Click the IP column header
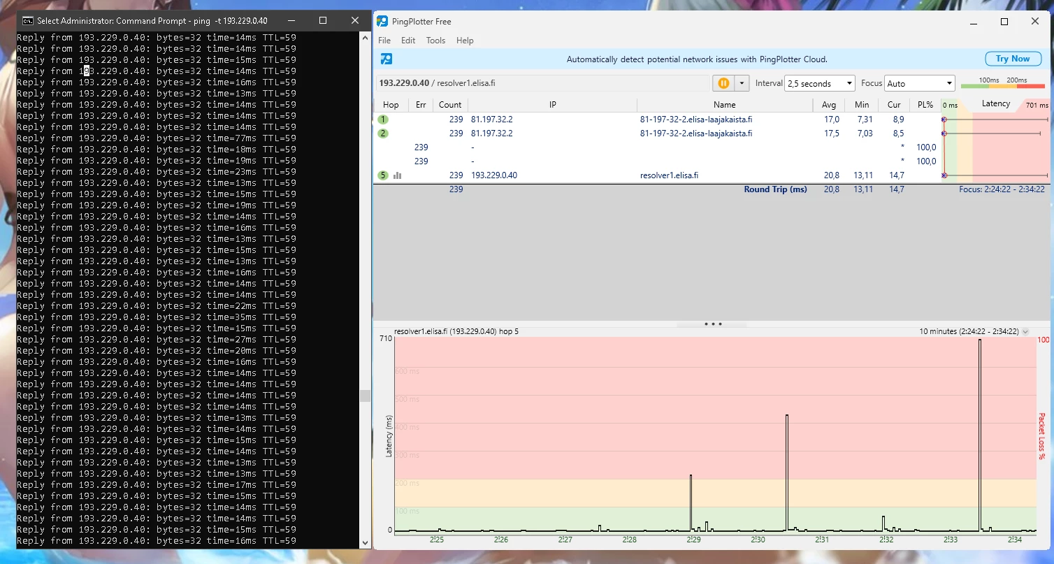This screenshot has height=564, width=1054. point(552,105)
